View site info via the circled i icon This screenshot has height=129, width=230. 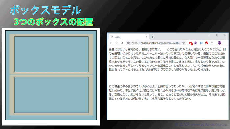tap(128, 43)
